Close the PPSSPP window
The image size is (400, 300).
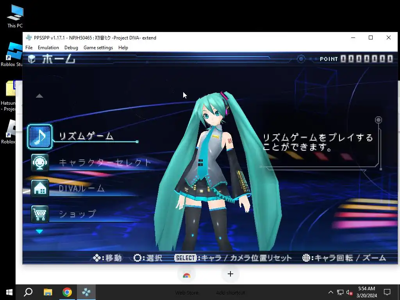point(389,38)
